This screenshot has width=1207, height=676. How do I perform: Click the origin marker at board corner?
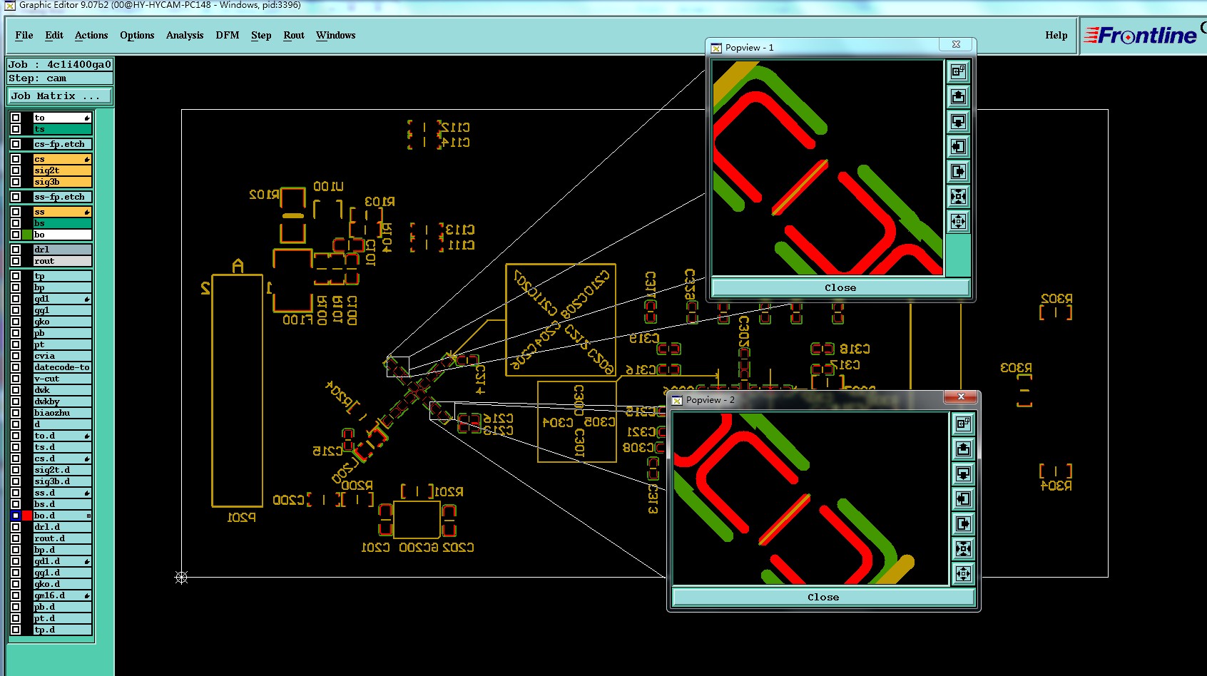[181, 578]
